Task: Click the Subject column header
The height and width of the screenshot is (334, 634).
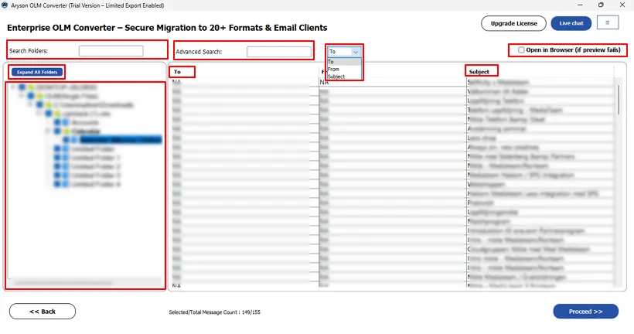Action: 479,72
